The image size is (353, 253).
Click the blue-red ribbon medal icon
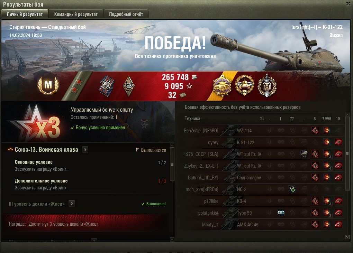point(107,86)
